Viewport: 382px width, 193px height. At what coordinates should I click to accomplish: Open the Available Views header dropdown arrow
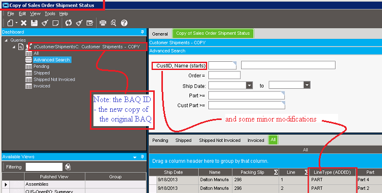135,157
